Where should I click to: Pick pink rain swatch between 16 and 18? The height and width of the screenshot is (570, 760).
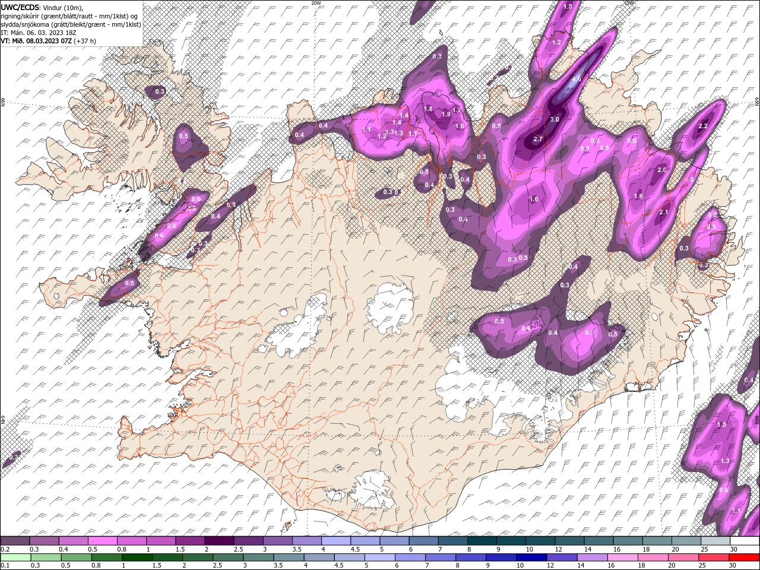(x=622, y=558)
